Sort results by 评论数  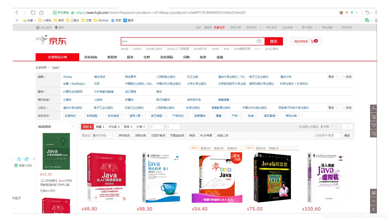click(x=114, y=127)
